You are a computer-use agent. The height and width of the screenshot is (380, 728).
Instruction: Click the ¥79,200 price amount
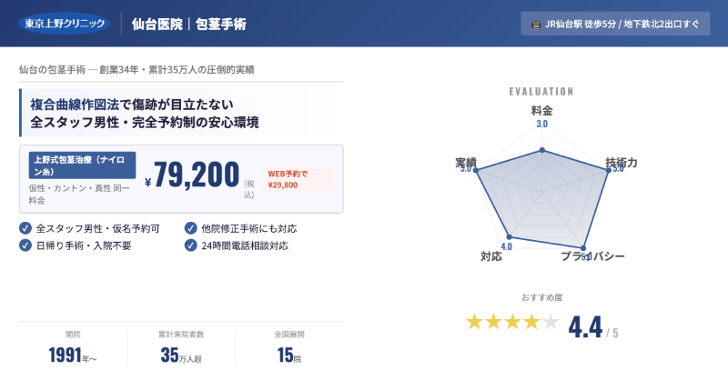point(197,175)
